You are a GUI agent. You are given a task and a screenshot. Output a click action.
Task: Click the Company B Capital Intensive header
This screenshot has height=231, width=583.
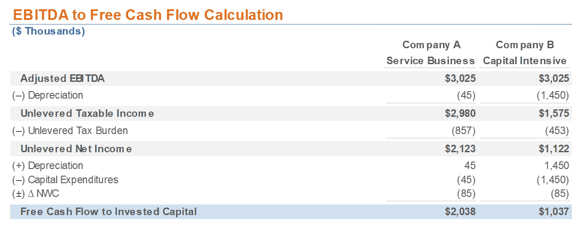525,53
